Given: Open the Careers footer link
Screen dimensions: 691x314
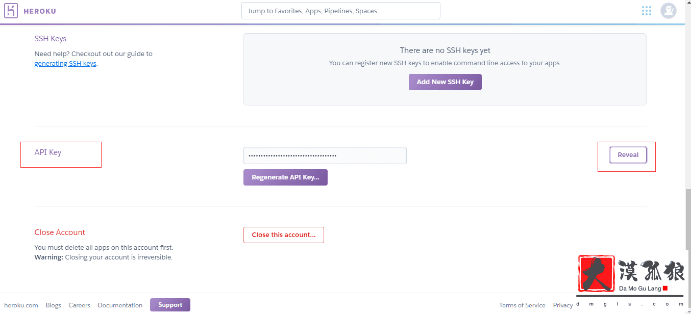Looking at the screenshot, I should click(x=79, y=305).
